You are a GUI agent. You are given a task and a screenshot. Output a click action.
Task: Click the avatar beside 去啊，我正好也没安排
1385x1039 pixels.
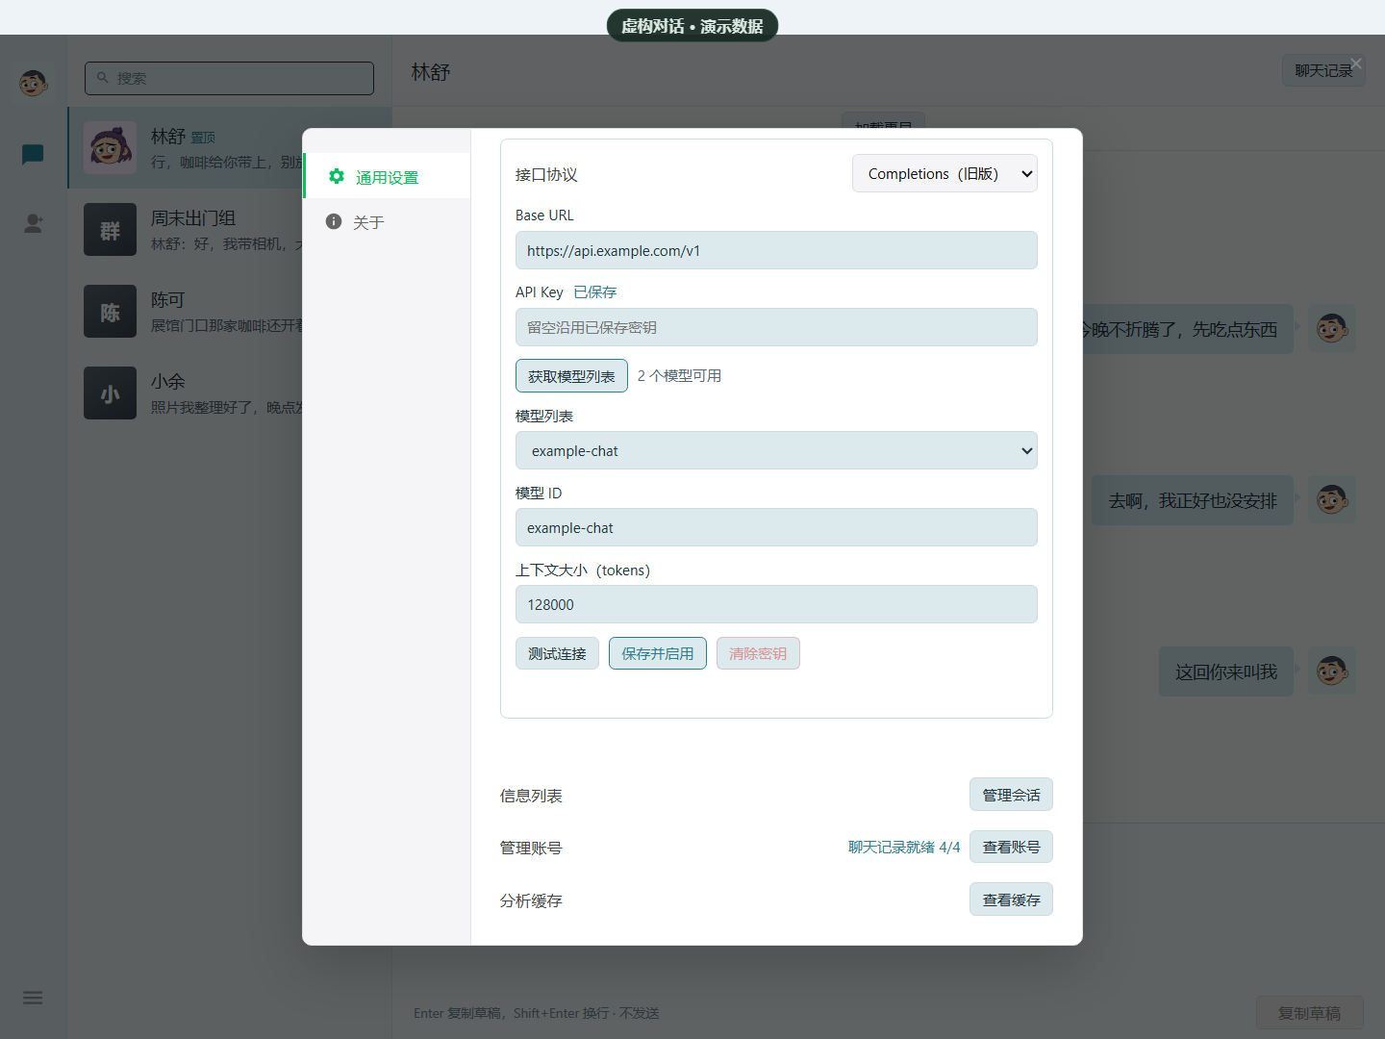[x=1332, y=500]
